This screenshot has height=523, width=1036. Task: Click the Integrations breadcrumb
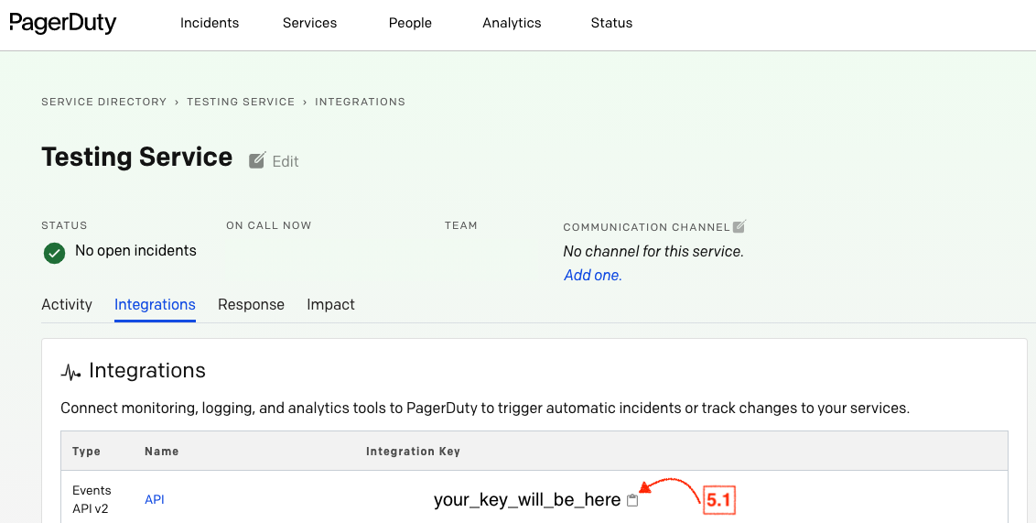coord(360,102)
